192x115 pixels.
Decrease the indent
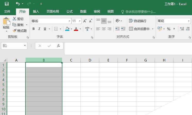(118, 29)
